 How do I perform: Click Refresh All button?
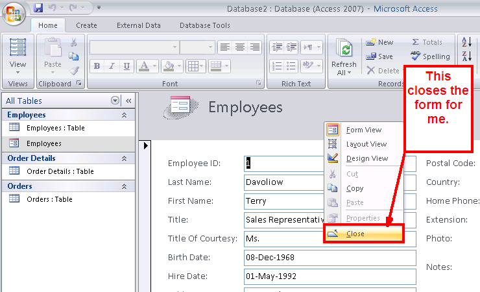coord(344,57)
